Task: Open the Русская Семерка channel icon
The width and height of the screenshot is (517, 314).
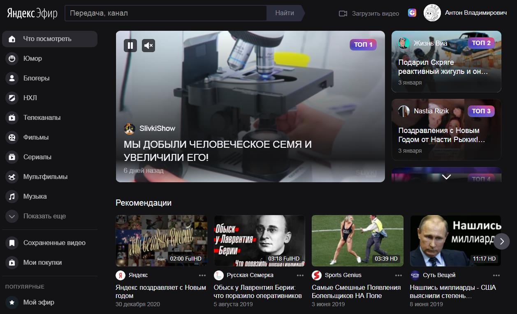Action: [x=218, y=275]
